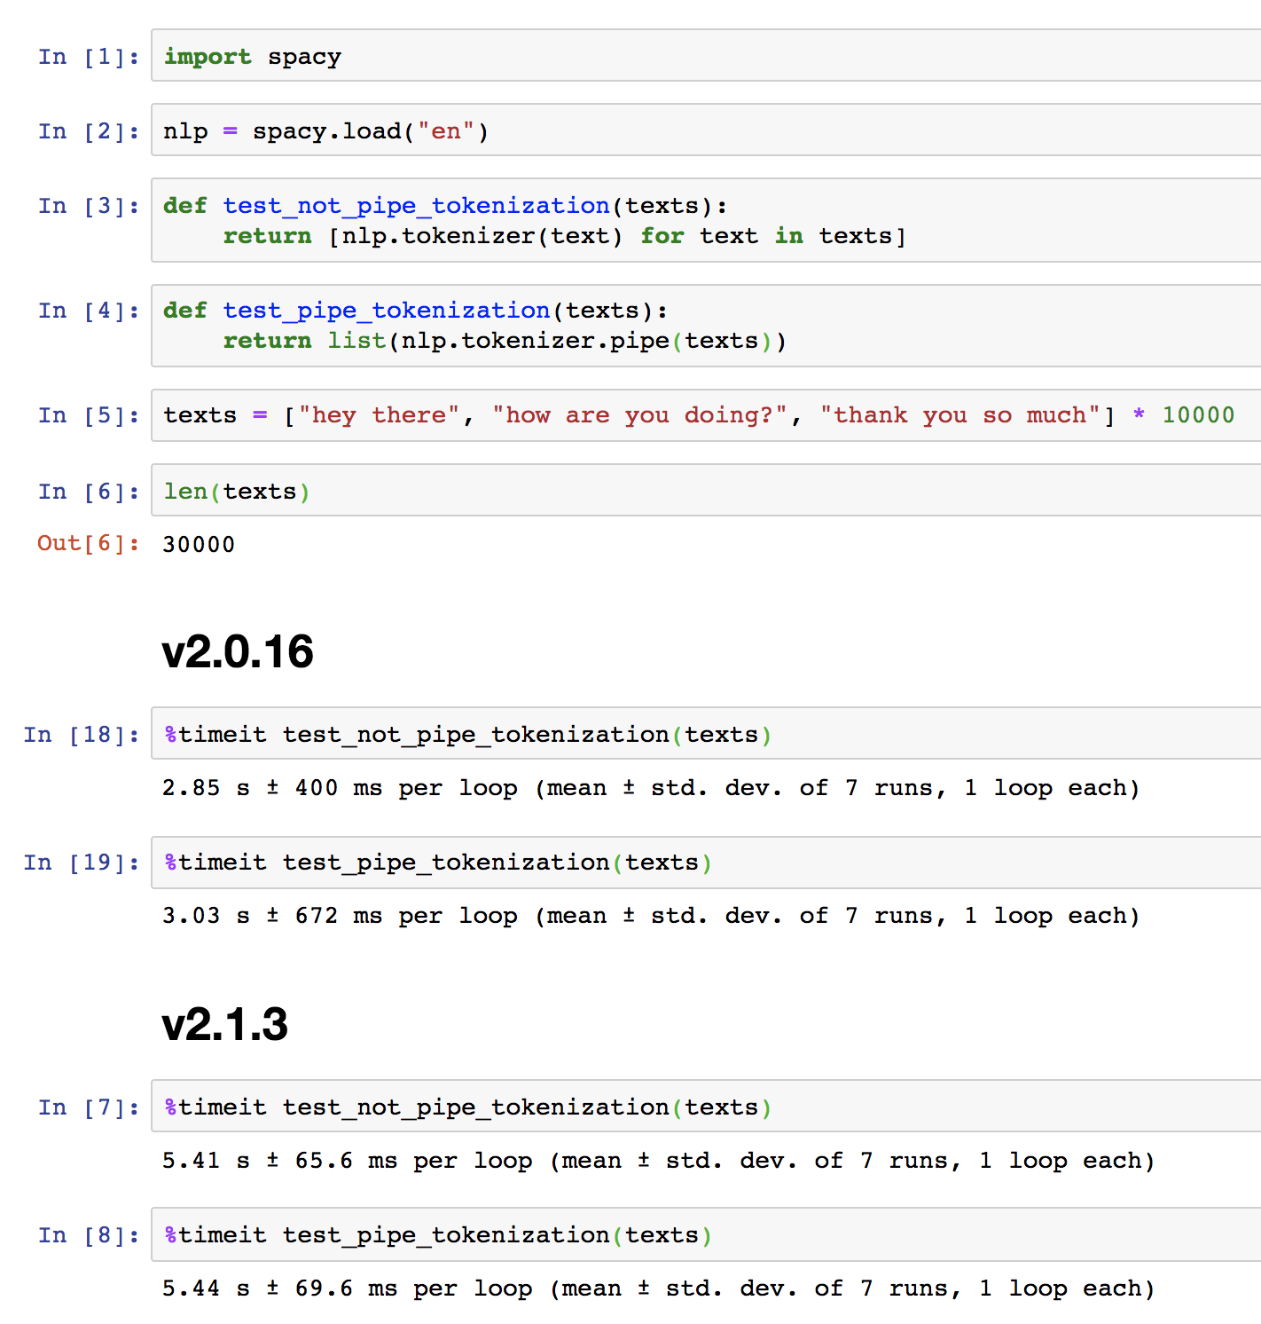The height and width of the screenshot is (1324, 1261).
Task: Select the In [7] timeit cell under v2.1.3
Action: [x=466, y=1107]
